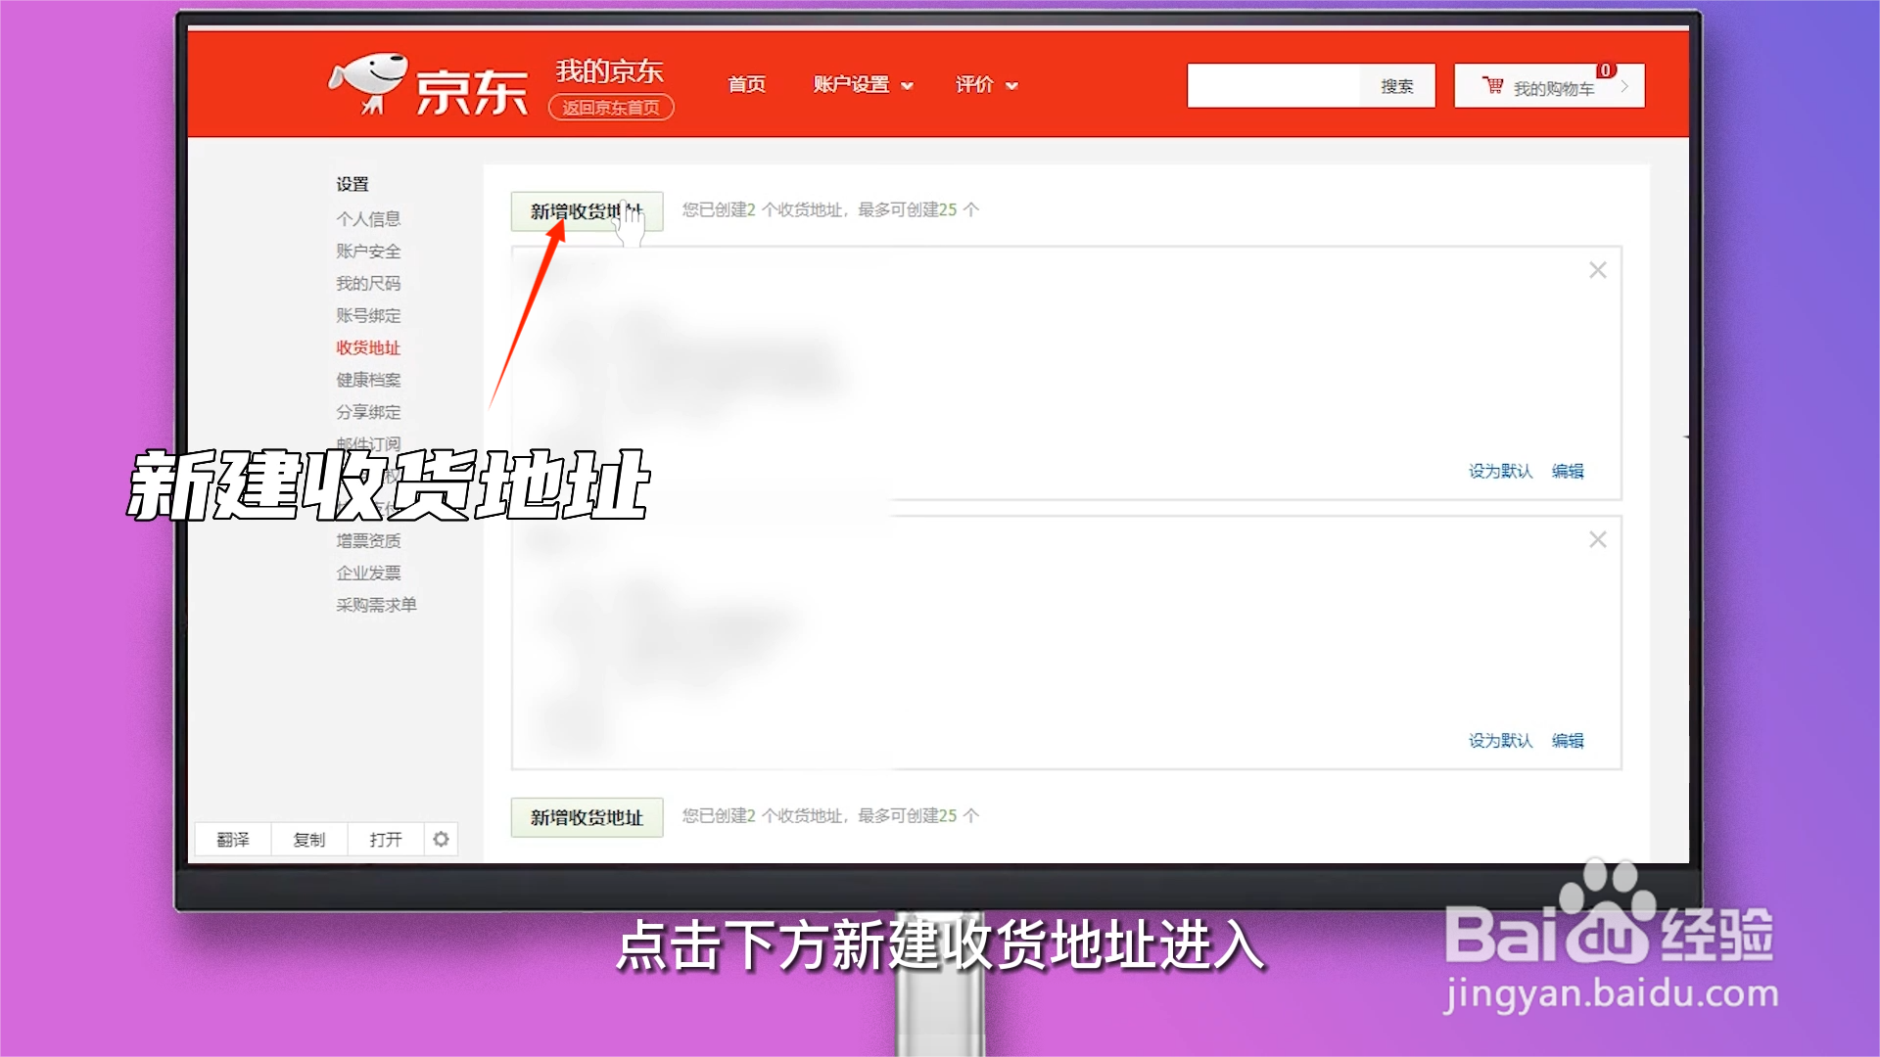Click 返回京东首页 link
This screenshot has height=1057, width=1880.
(611, 108)
